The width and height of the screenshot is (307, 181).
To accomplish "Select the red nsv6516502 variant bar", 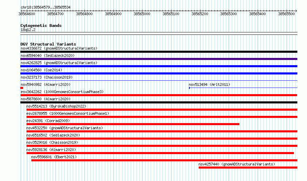I will [162, 139].
